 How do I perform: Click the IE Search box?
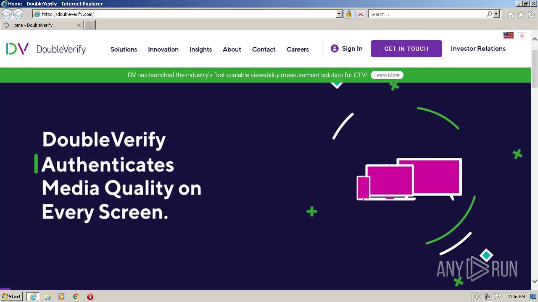pyautogui.click(x=427, y=14)
